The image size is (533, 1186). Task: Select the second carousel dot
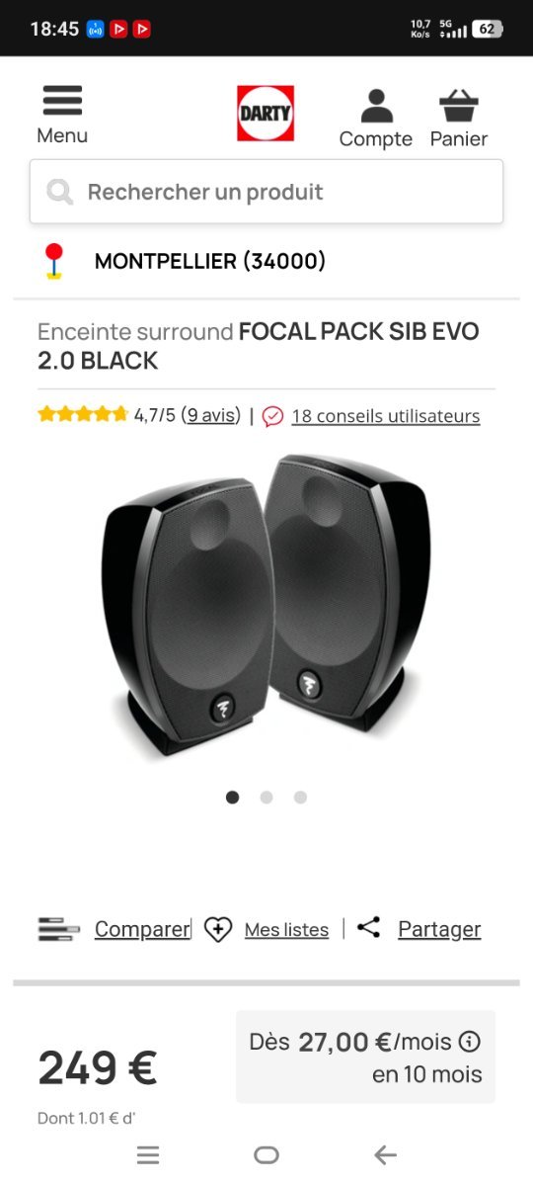tap(266, 797)
